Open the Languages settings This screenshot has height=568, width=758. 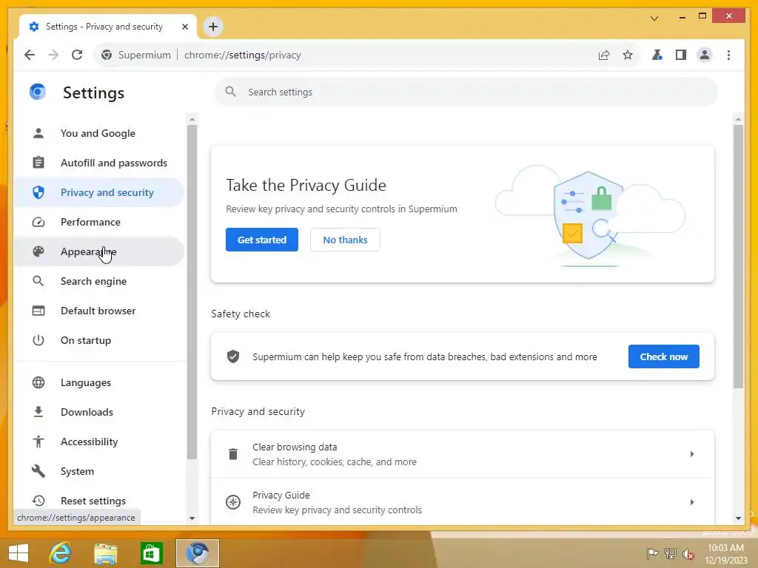click(x=98, y=382)
